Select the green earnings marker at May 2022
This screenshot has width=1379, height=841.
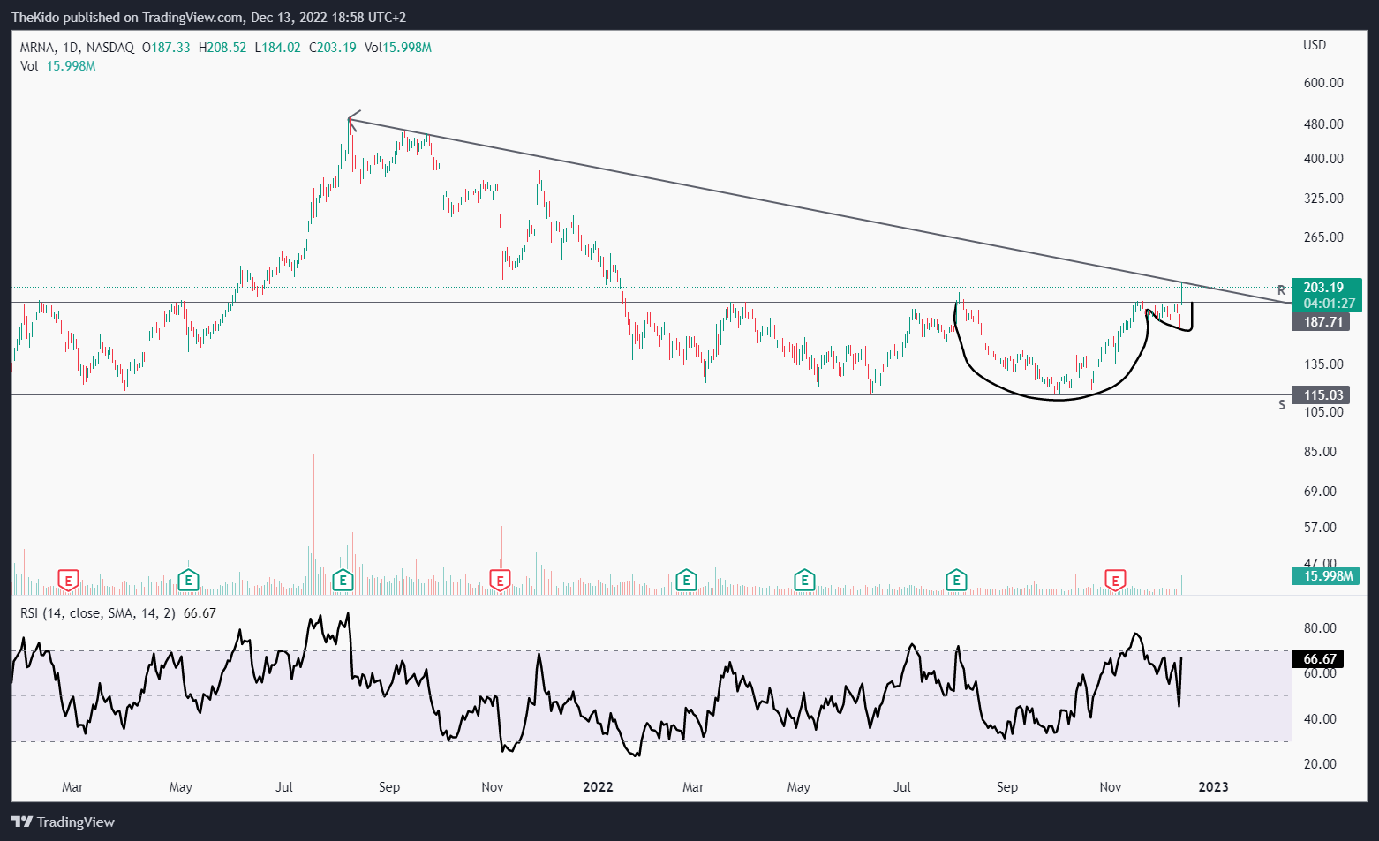pos(803,580)
